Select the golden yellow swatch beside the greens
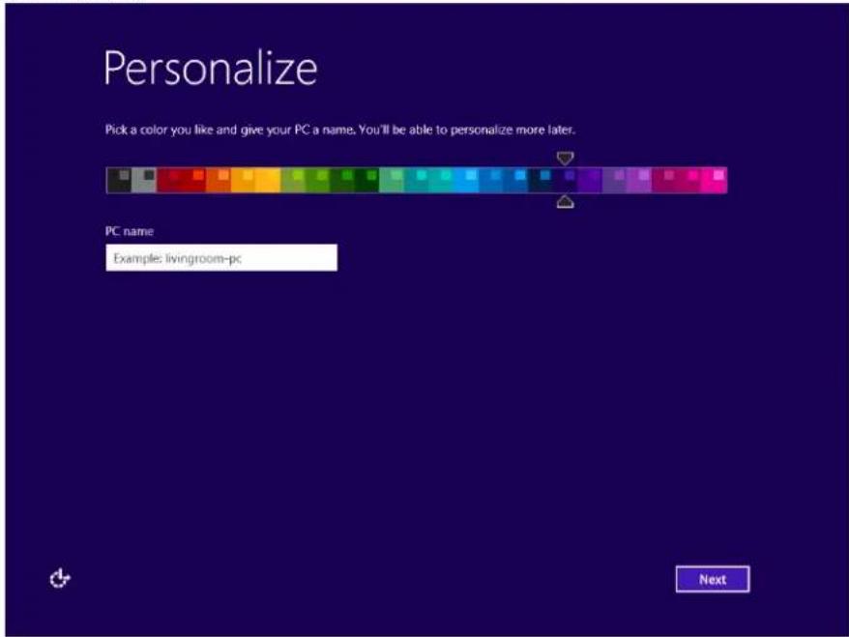The height and width of the screenshot is (637, 849). (x=268, y=180)
